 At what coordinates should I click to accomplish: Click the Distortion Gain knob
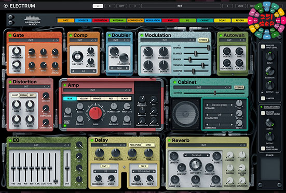click(x=17, y=105)
